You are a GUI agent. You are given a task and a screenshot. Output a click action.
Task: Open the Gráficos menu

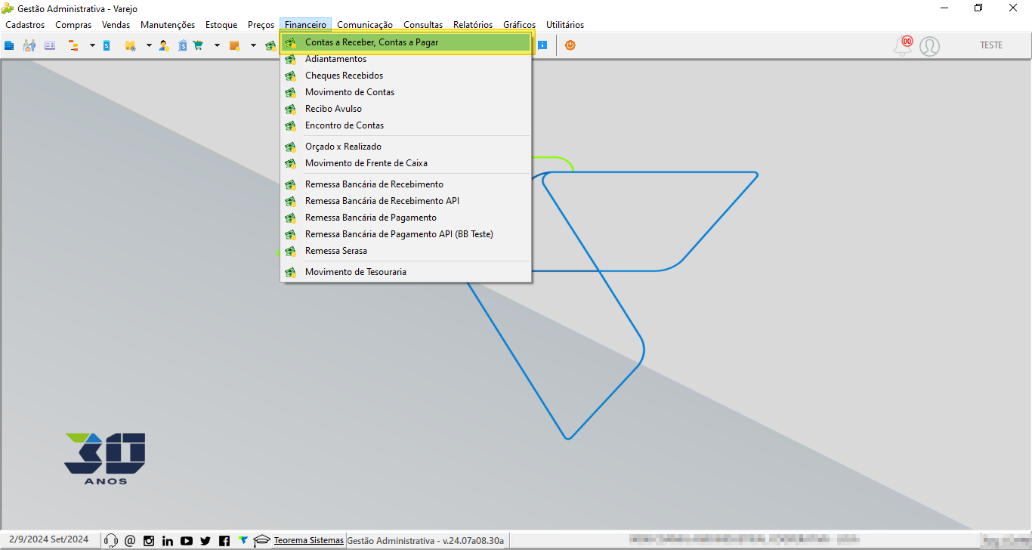[x=519, y=25]
